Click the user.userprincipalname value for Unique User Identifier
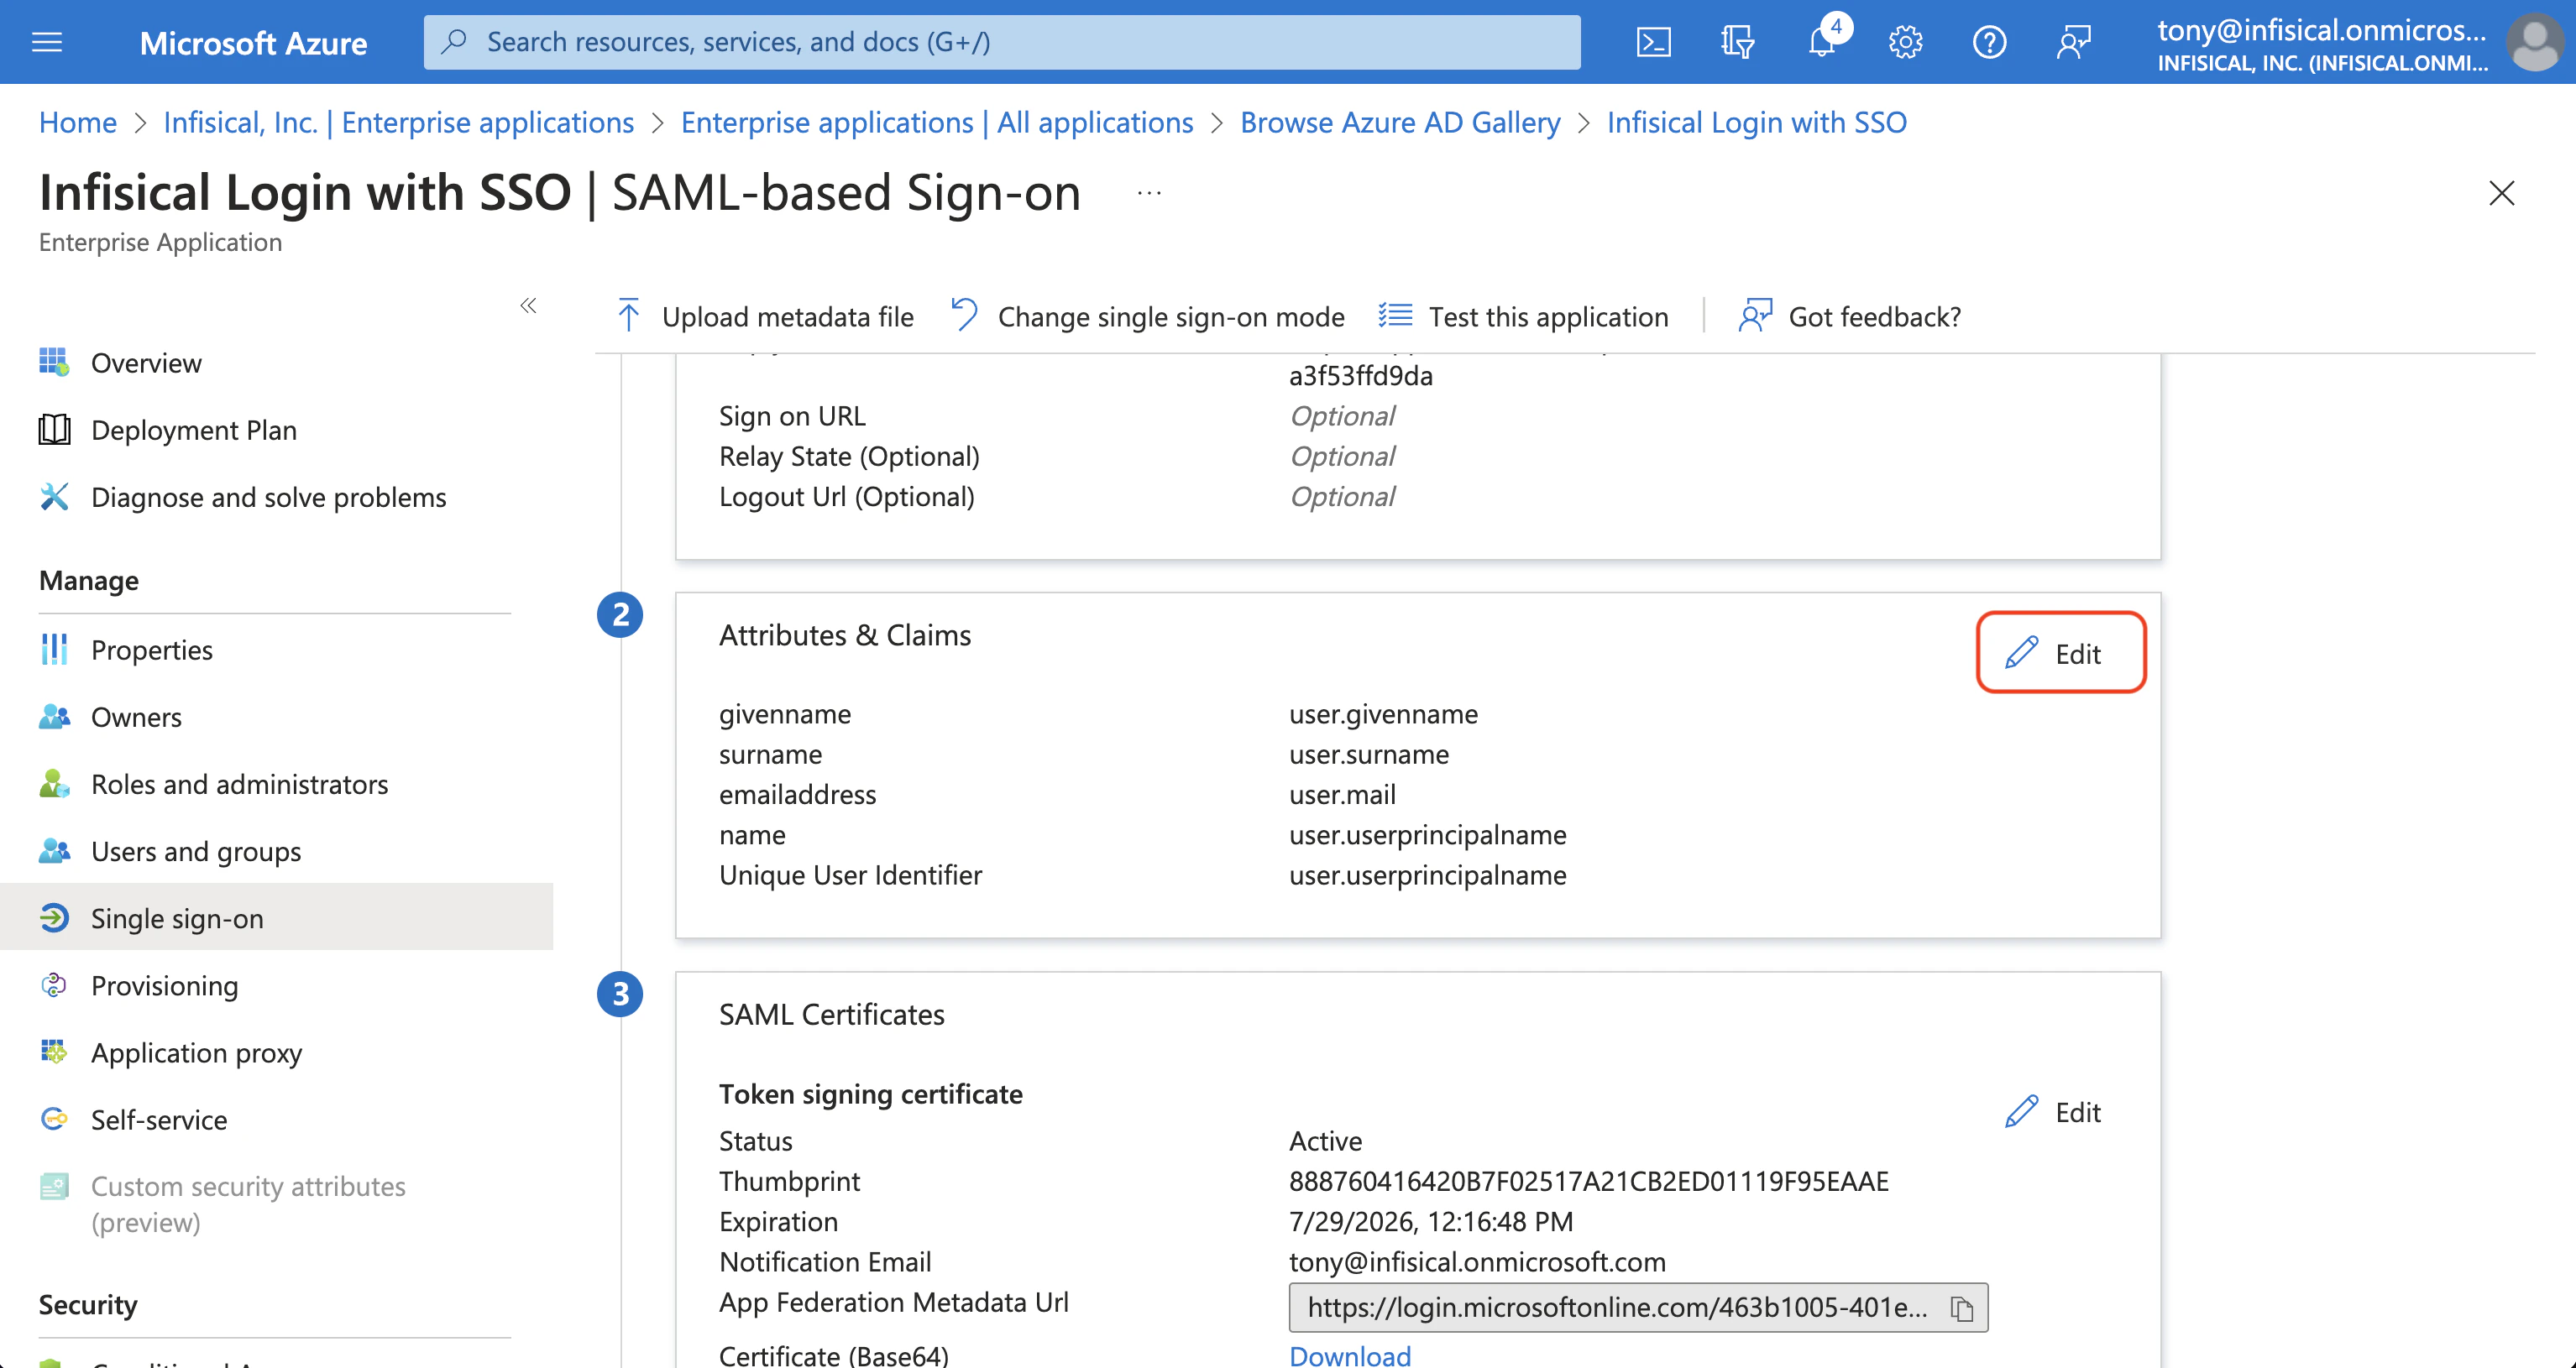Screen dimensions: 2576x1368 click(1428, 875)
